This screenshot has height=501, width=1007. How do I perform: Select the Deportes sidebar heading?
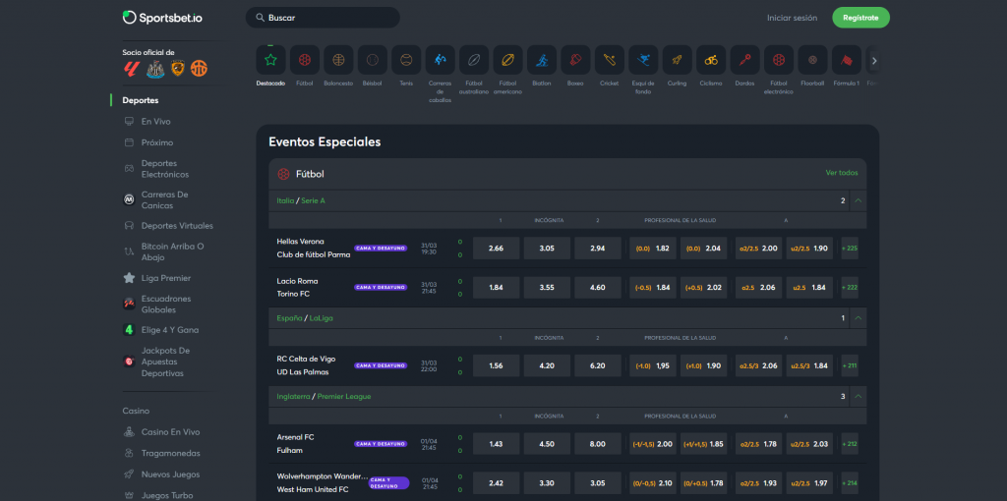click(141, 101)
